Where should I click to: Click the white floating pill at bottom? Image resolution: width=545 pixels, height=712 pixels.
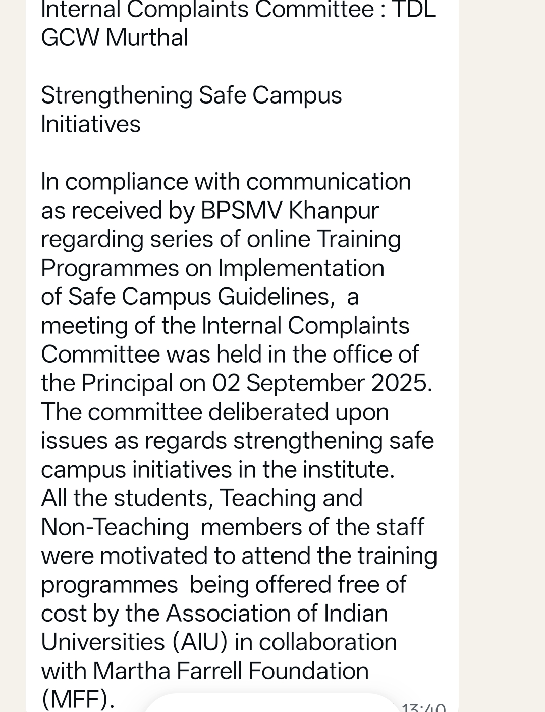pyautogui.click(x=272, y=703)
